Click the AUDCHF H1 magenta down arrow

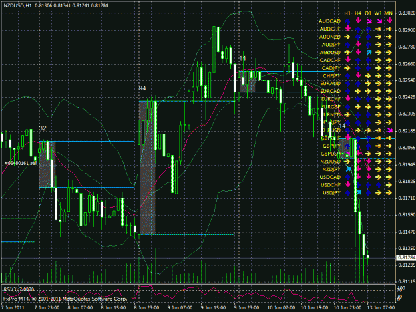click(x=347, y=29)
